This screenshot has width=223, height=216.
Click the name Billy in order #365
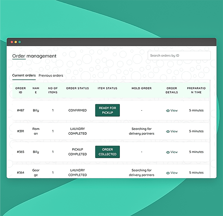pyautogui.click(x=36, y=152)
